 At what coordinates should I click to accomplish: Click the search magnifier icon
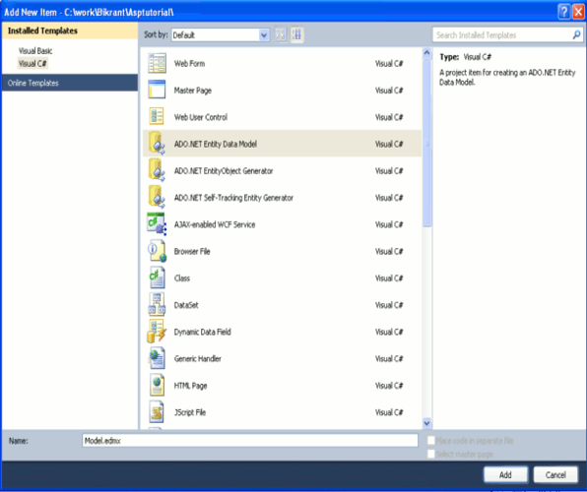click(576, 34)
